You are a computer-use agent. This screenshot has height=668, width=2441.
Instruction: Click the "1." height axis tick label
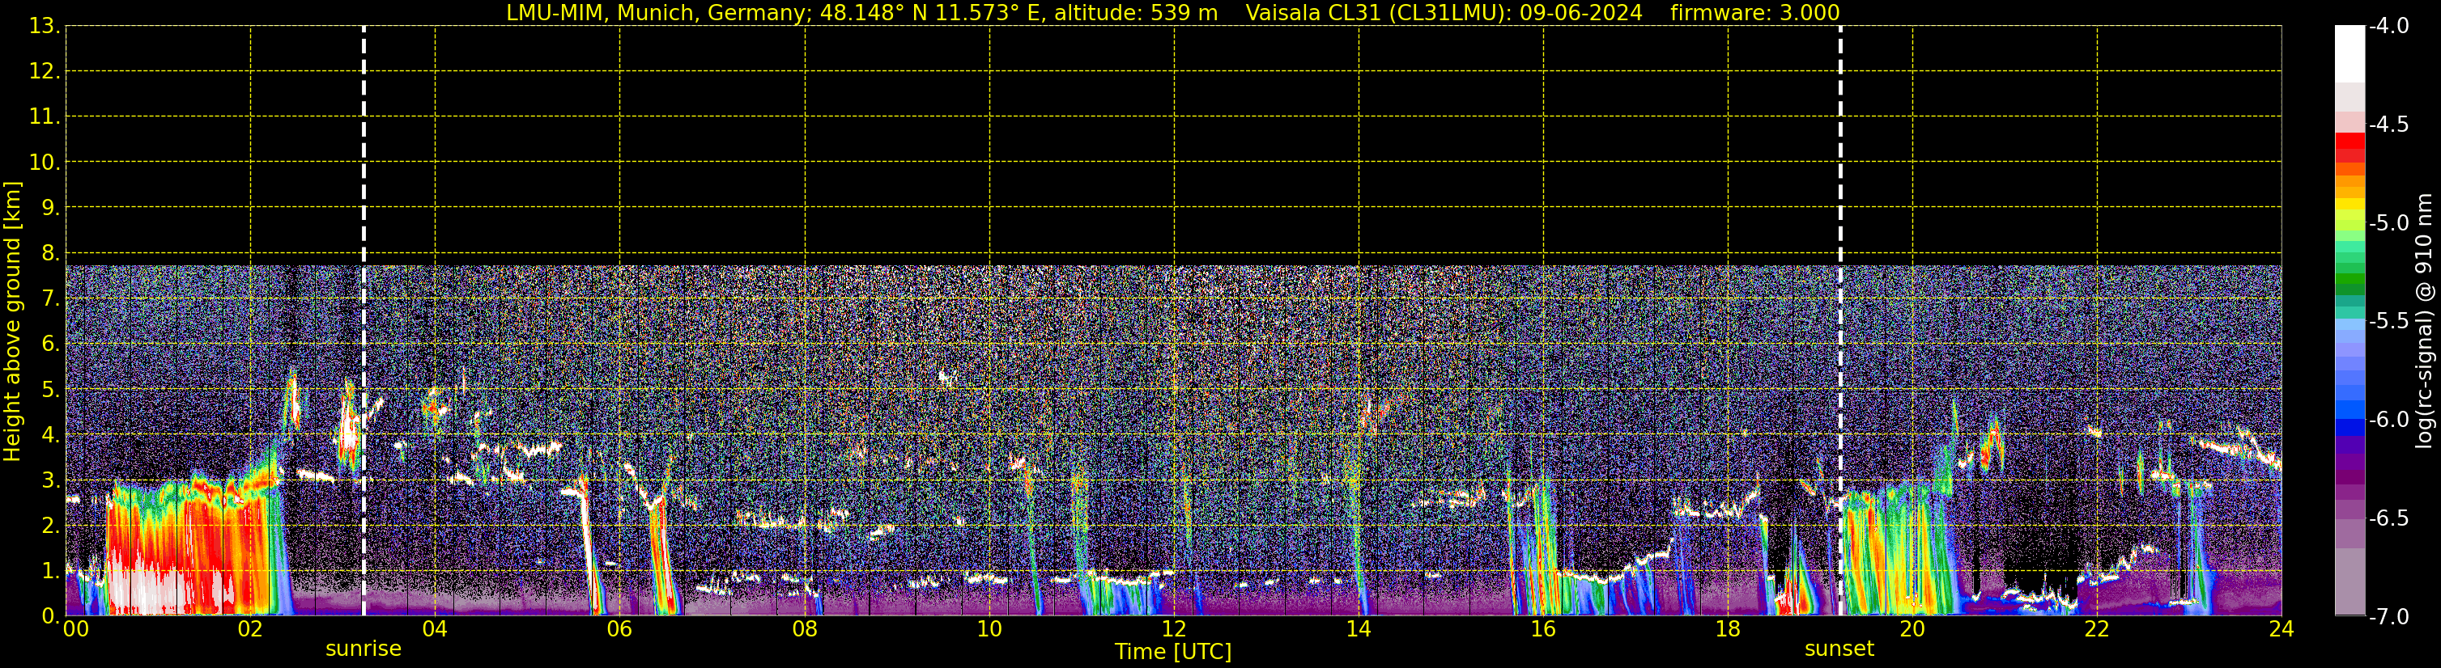pos(51,572)
